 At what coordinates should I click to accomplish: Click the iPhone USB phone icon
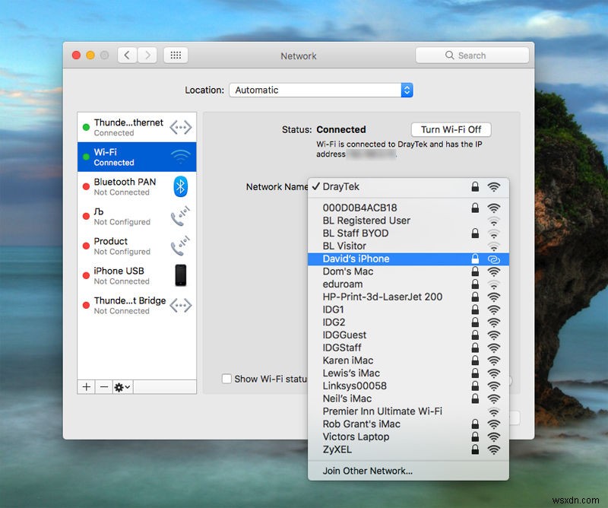[182, 275]
